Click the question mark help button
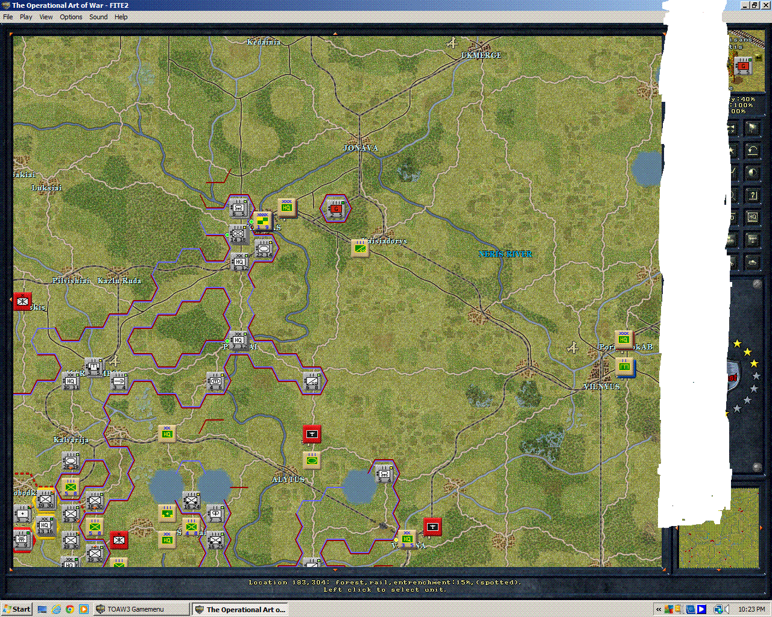This screenshot has height=617, width=772. tap(752, 195)
